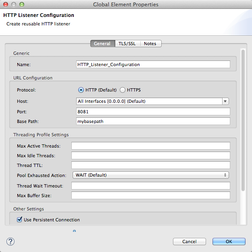
Task: Switch to the Notes tab
Action: tap(150, 44)
